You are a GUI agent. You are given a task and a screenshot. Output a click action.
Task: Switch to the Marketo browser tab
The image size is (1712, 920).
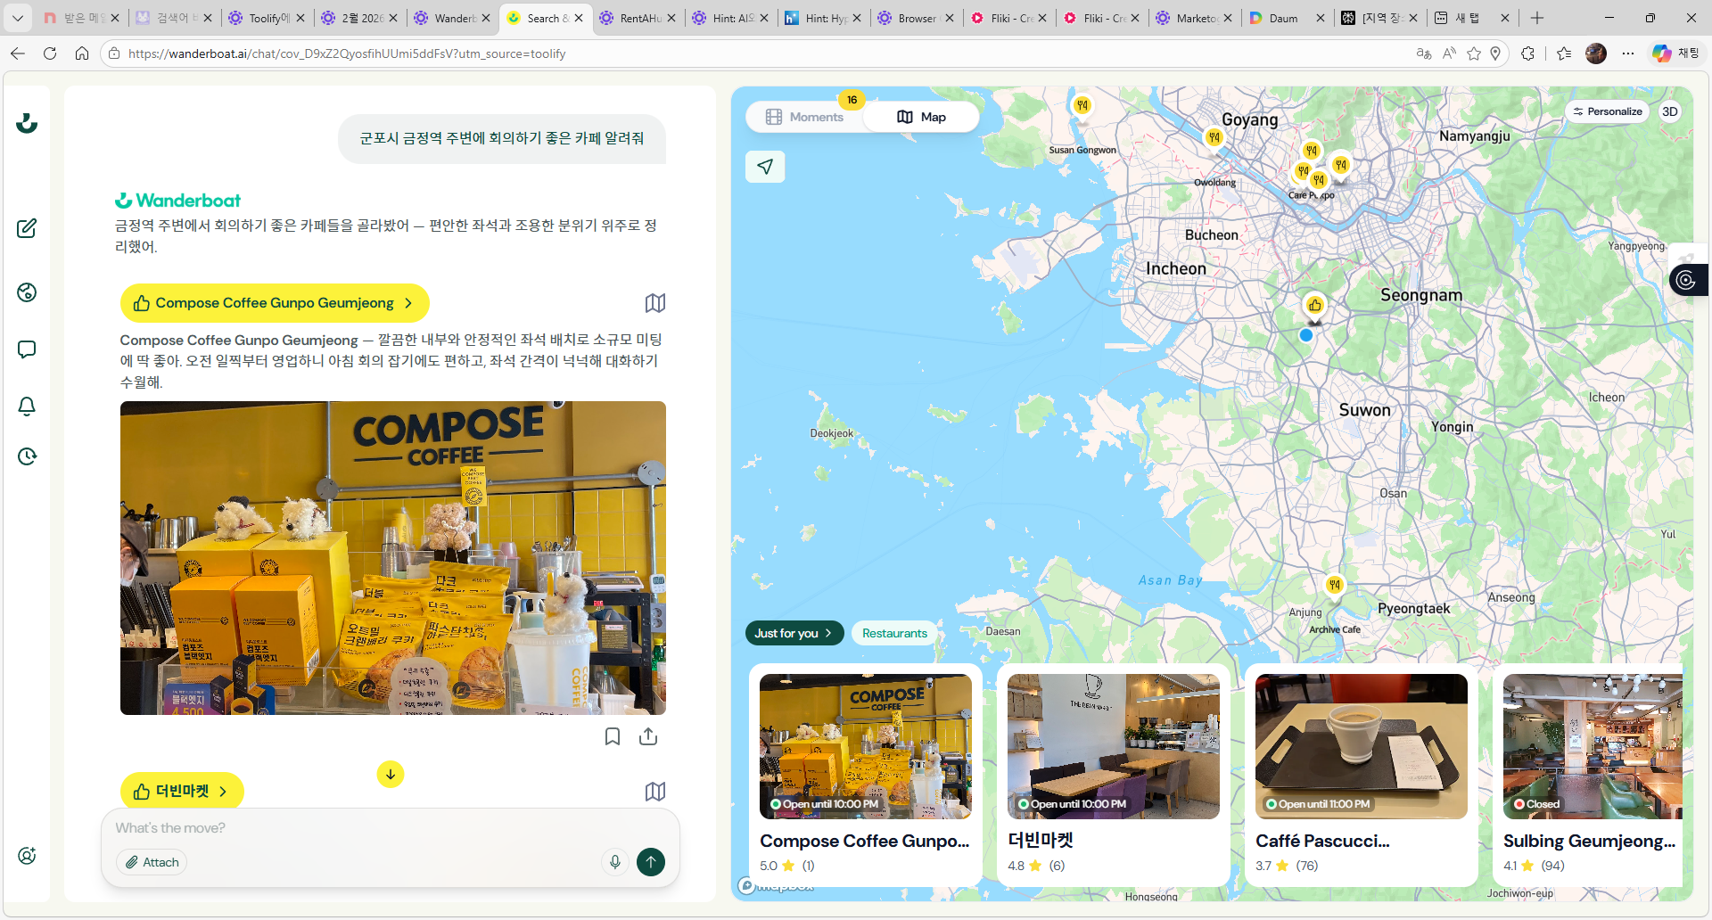(x=1195, y=18)
